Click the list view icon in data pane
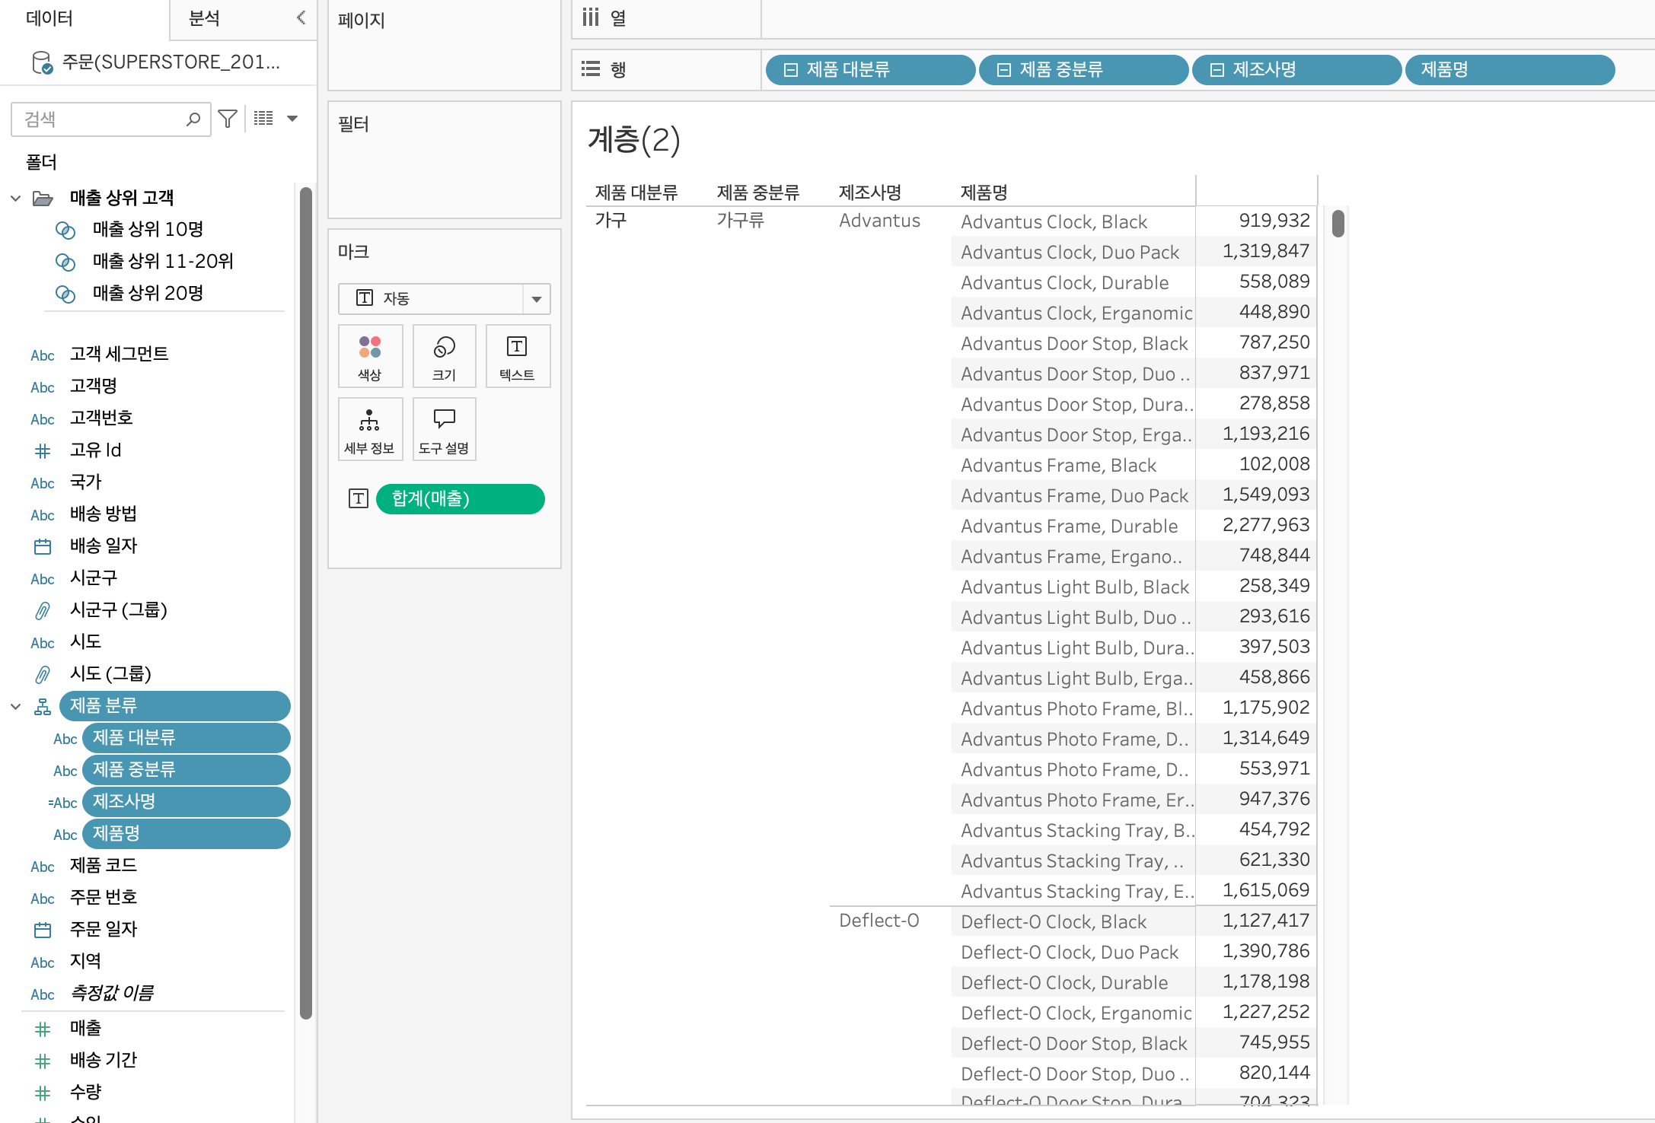The image size is (1655, 1123). point(263,119)
